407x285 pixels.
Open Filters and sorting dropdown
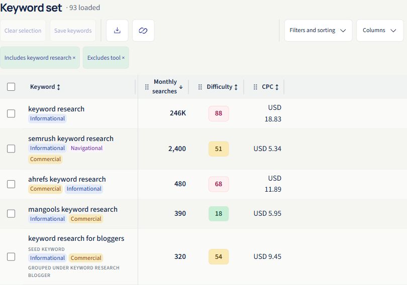[x=318, y=30]
